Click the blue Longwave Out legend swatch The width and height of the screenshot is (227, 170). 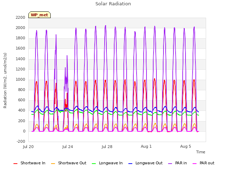(x=131, y=164)
